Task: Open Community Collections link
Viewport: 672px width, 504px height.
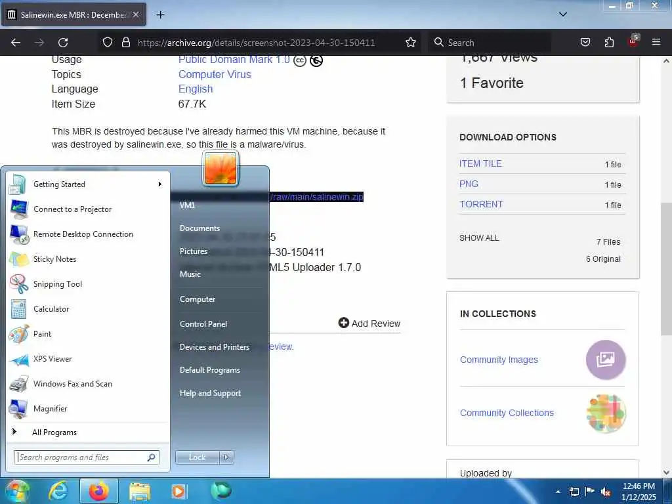Action: pos(507,413)
